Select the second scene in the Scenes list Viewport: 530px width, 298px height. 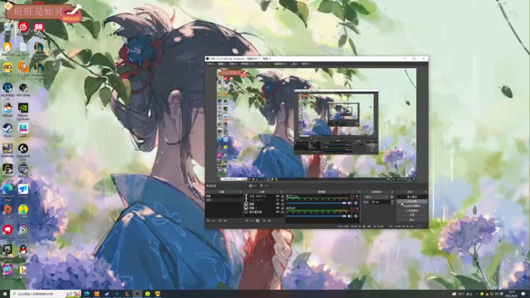click(x=224, y=200)
